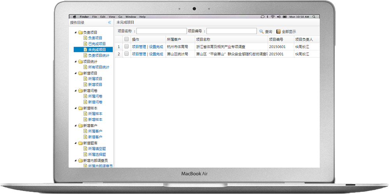Collapse the 新增样本 tree node arrow
389x194 pixels.
coord(75,108)
